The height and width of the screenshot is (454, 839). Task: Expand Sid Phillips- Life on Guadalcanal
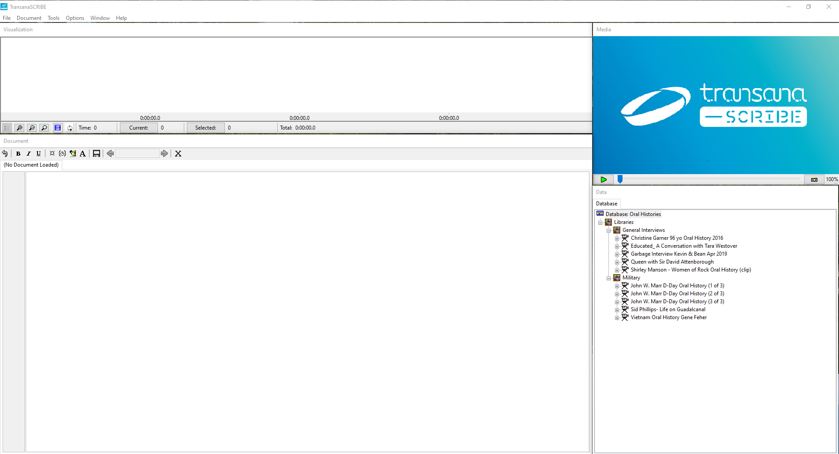point(617,310)
